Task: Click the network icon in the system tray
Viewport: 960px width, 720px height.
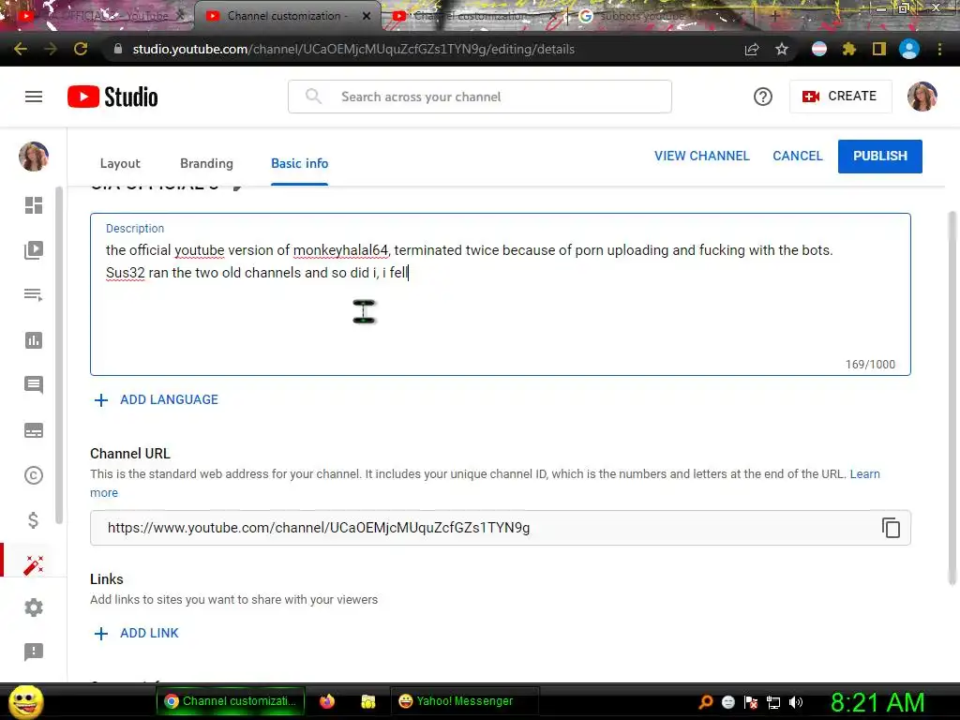Action: coord(773,702)
